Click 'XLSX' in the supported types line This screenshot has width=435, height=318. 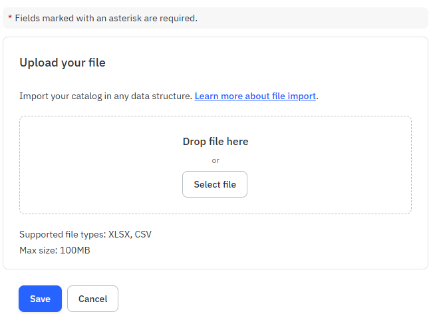[x=119, y=234]
